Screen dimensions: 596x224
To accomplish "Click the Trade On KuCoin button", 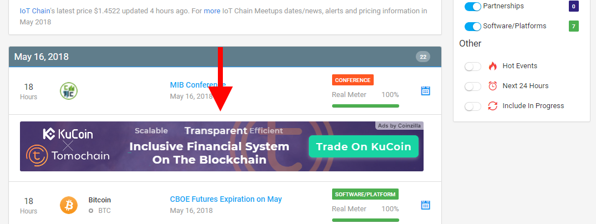I will point(363,146).
